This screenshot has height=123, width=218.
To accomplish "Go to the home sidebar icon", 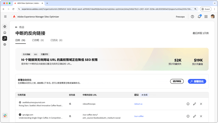I will (x=5, y=32).
